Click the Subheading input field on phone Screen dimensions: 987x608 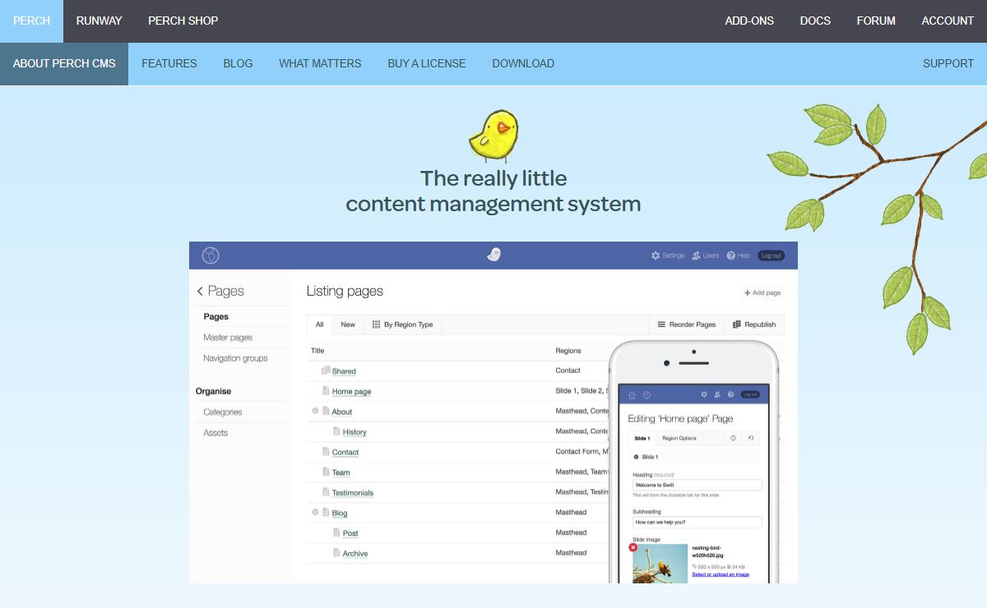tap(697, 522)
